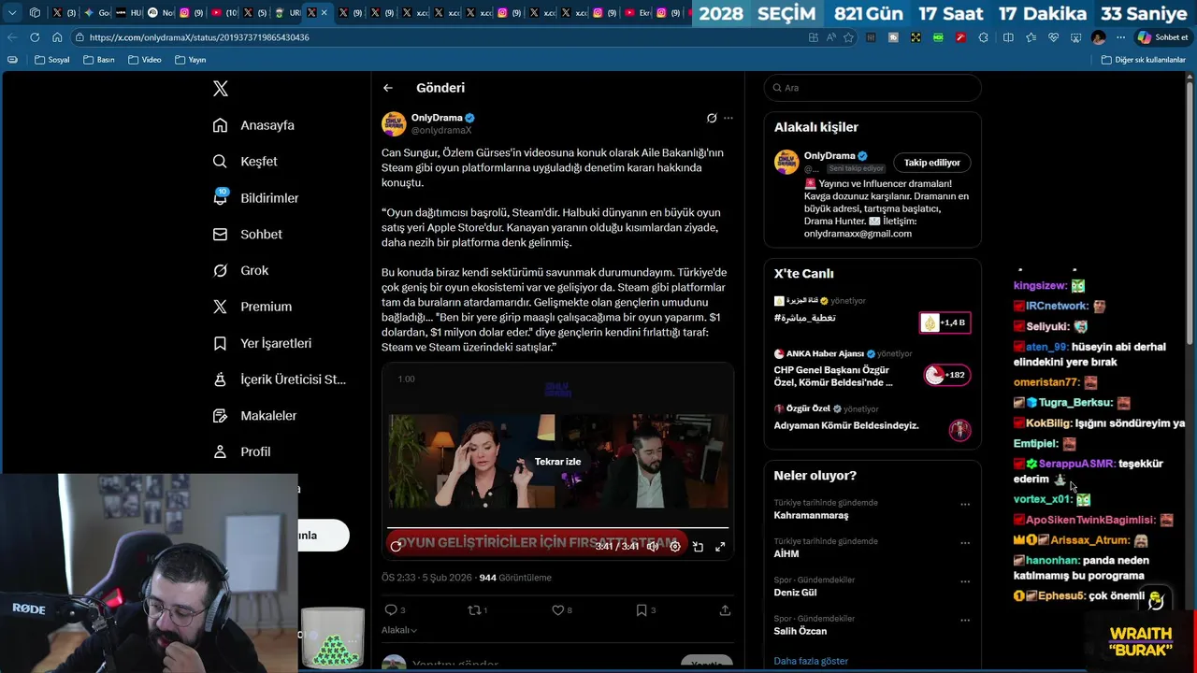1197x673 pixels.
Task: Click the Sohbet et Copilot button
Action: click(x=1162, y=37)
